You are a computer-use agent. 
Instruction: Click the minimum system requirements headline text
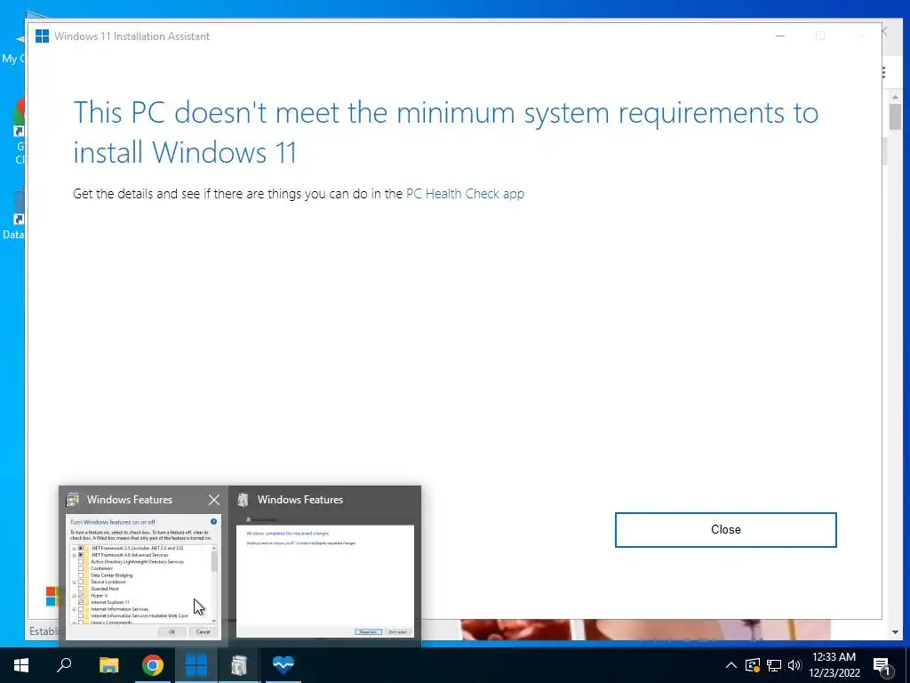(446, 132)
